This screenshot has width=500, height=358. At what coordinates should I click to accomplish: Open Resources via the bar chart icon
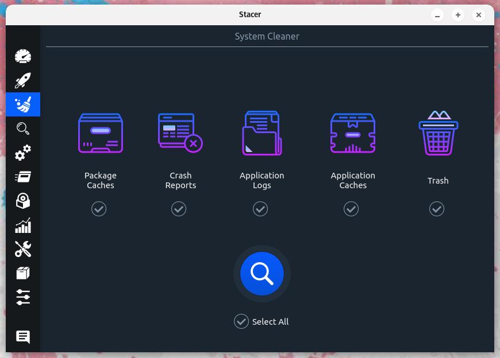[x=23, y=225]
